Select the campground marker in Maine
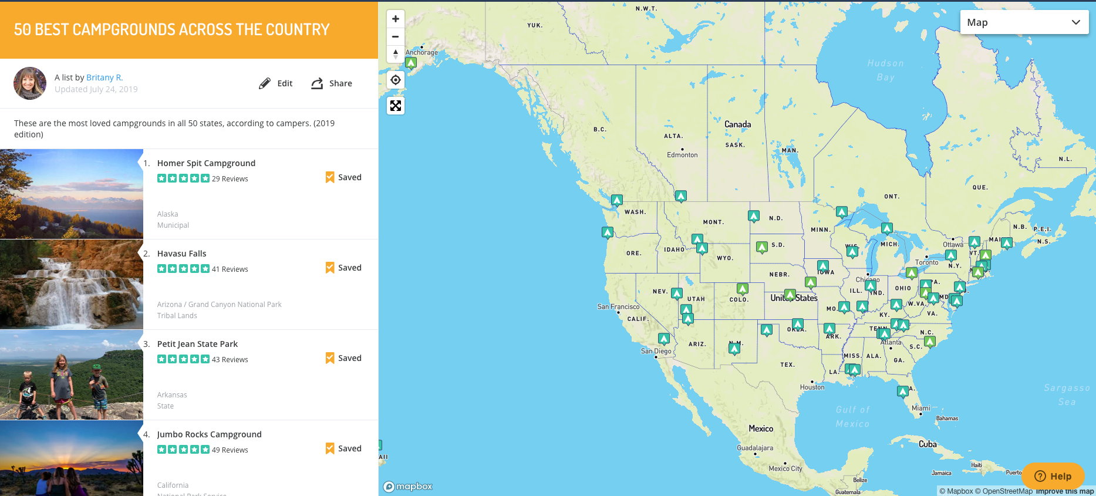 [x=1007, y=243]
